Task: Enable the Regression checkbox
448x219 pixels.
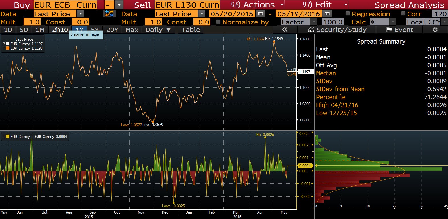Action: (x=348, y=14)
